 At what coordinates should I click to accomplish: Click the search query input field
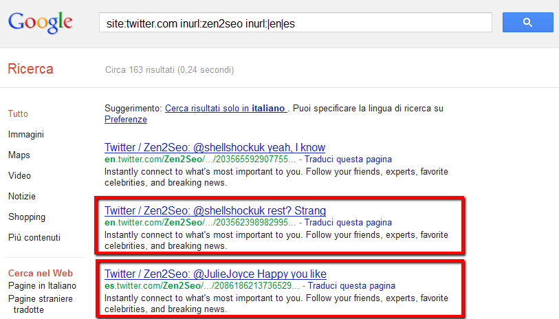click(296, 23)
